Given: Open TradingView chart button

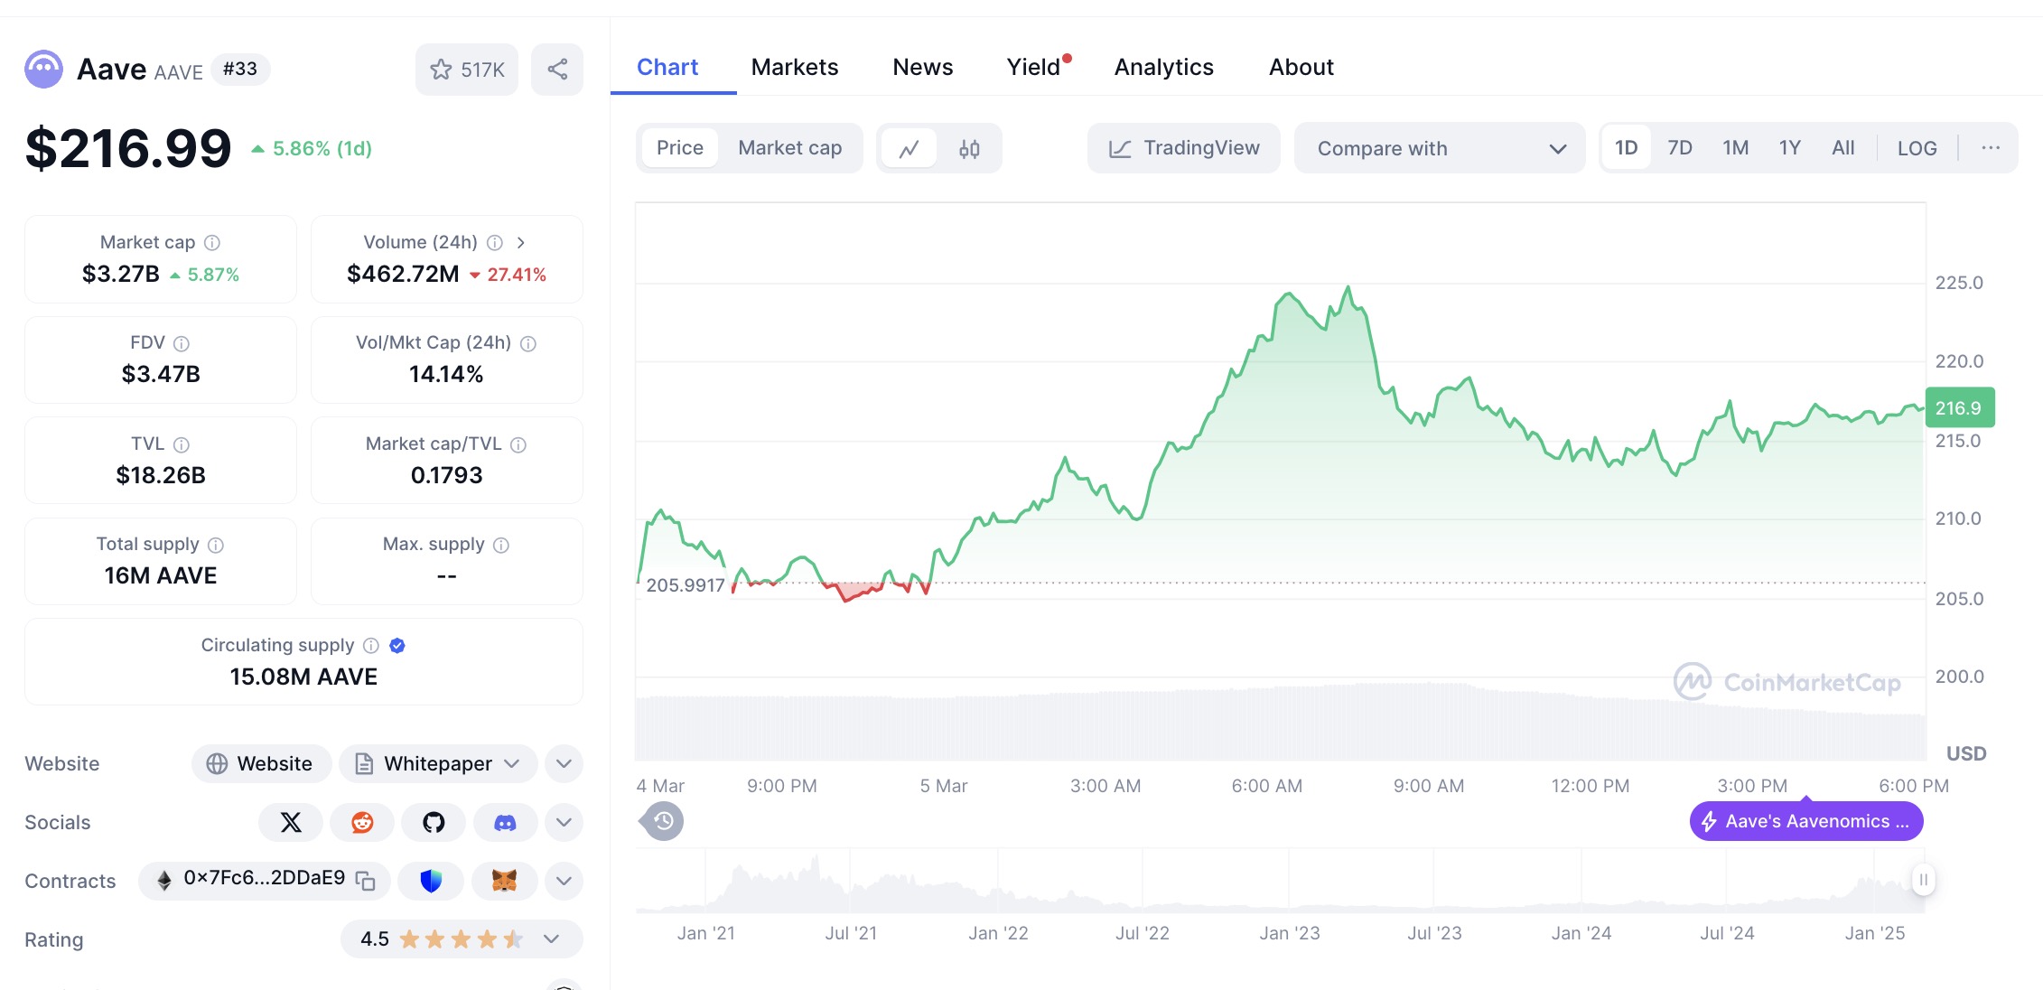Looking at the screenshot, I should [x=1184, y=148].
